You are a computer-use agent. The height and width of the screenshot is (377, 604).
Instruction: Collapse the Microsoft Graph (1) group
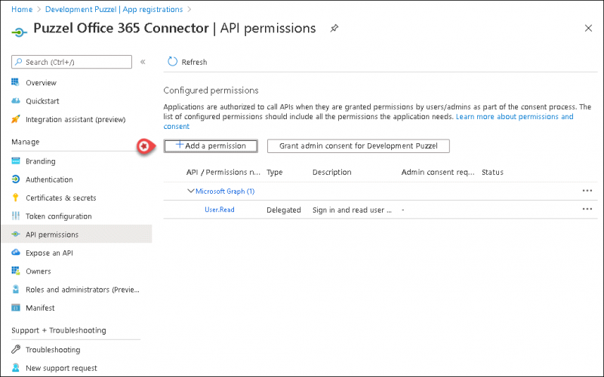(191, 191)
